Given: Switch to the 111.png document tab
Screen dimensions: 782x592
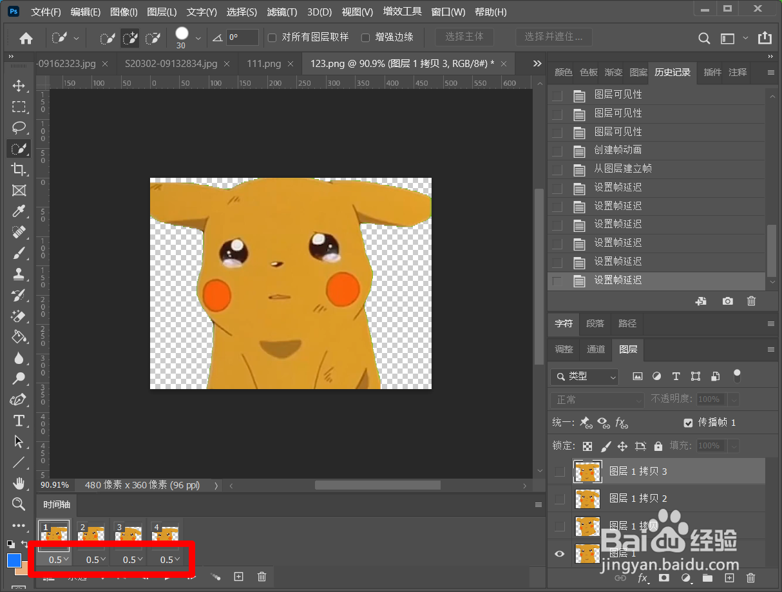Looking at the screenshot, I should click(x=263, y=64).
